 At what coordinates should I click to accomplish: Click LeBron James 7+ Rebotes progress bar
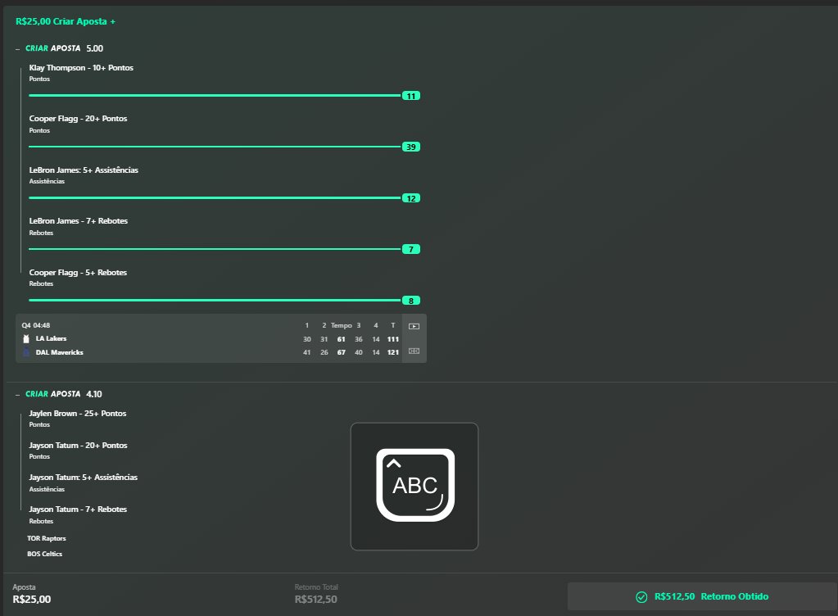[x=215, y=249]
